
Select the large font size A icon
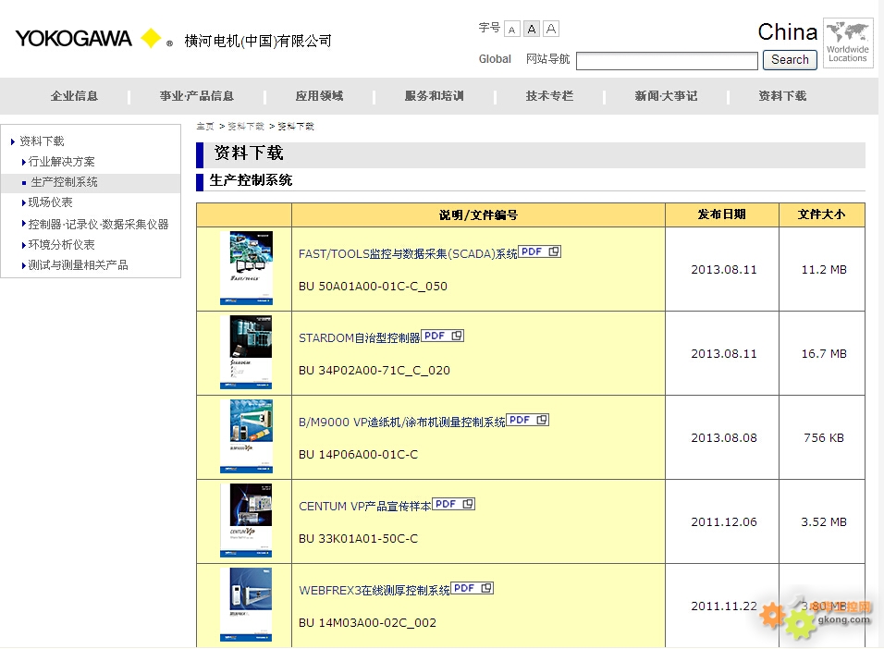551,29
